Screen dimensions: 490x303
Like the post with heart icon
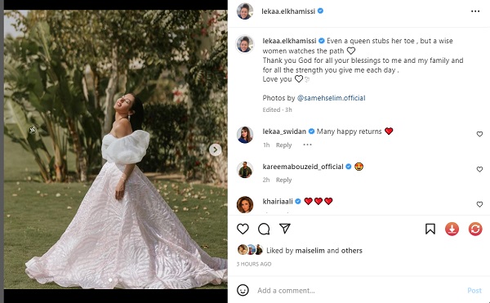(243, 229)
